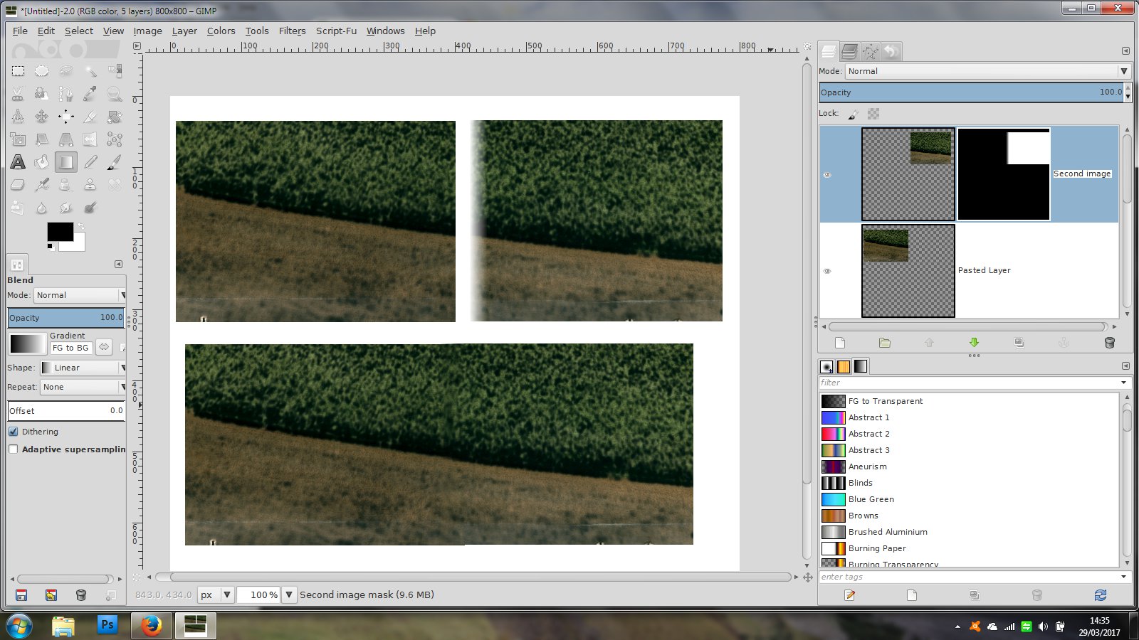This screenshot has height=640, width=1139.
Task: Select the Fuzzy Select magic wand tool
Action: [x=90, y=71]
